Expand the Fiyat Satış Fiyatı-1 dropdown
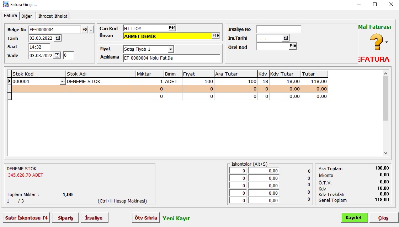This screenshot has height=227, width=399. [171, 49]
